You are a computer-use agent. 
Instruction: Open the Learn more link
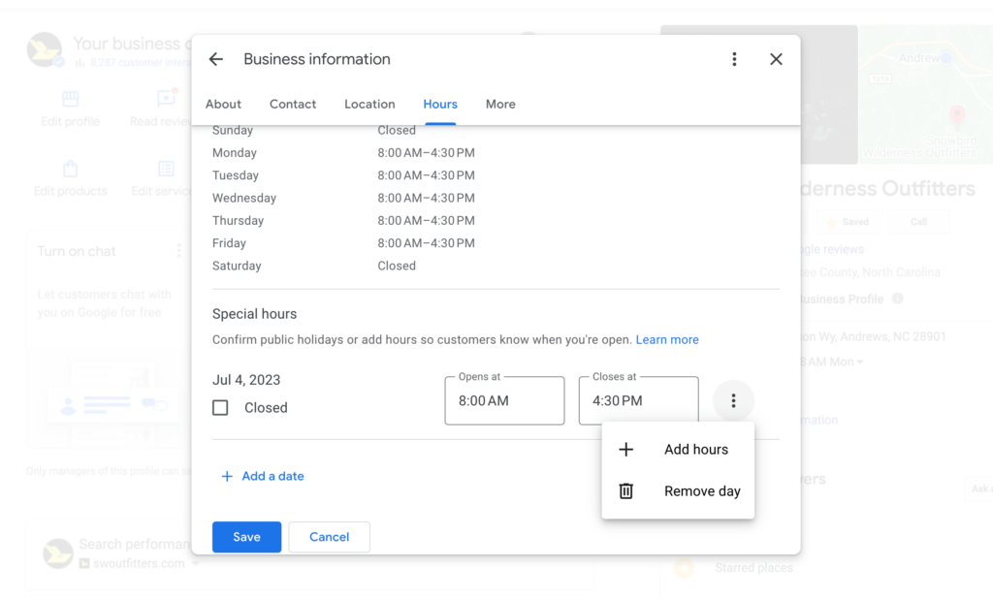(667, 340)
